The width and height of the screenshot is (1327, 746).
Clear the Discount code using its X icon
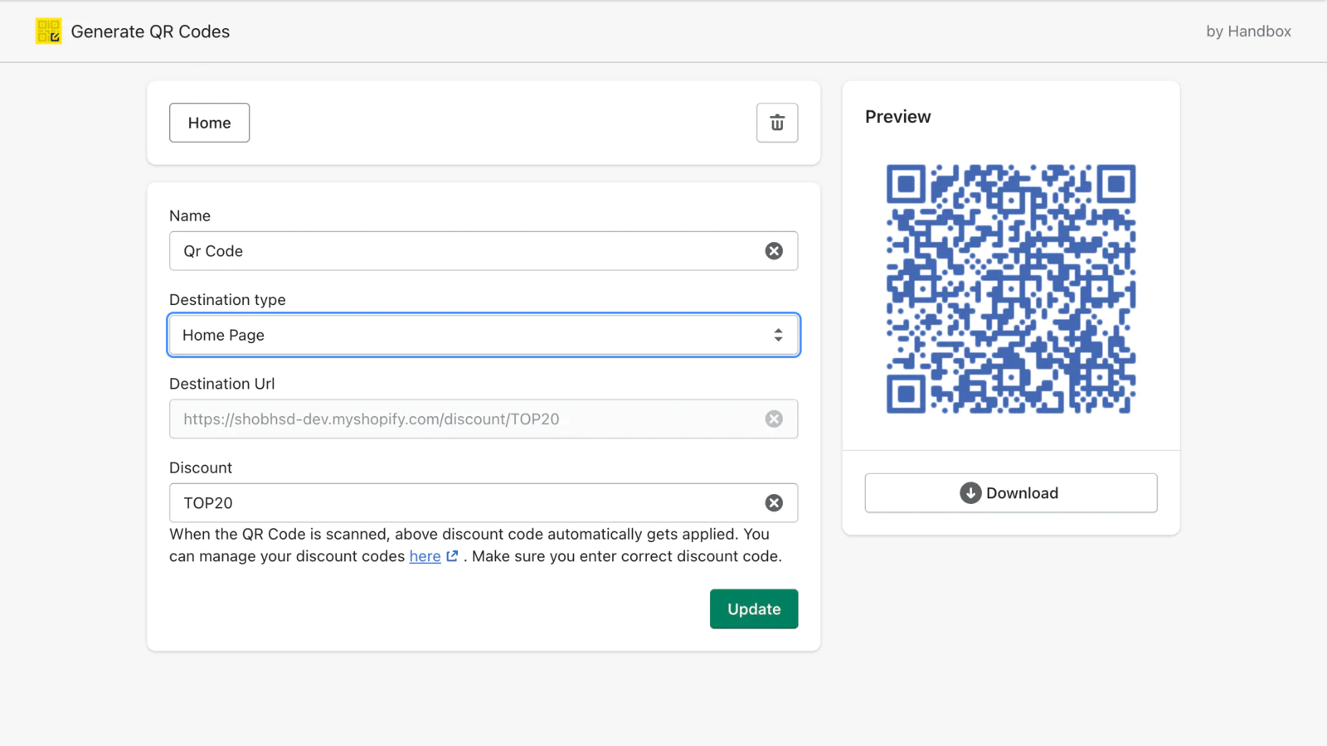774,503
